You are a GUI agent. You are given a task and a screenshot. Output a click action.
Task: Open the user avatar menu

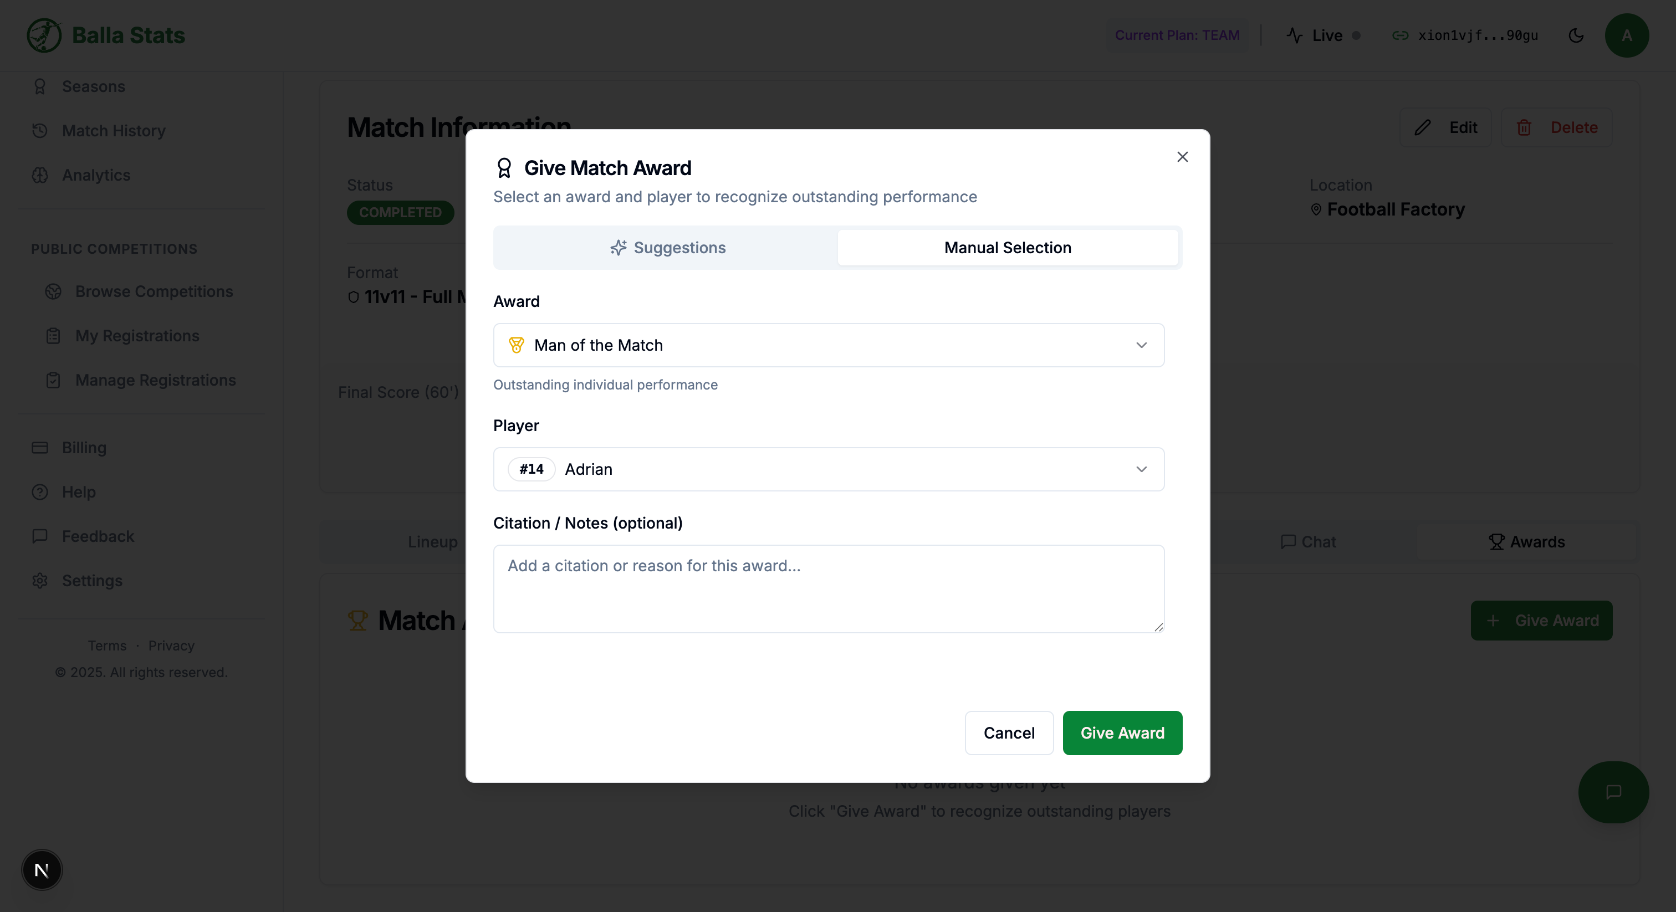tap(1627, 35)
